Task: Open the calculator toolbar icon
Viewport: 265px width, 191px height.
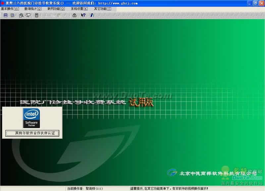Action: (36, 16)
